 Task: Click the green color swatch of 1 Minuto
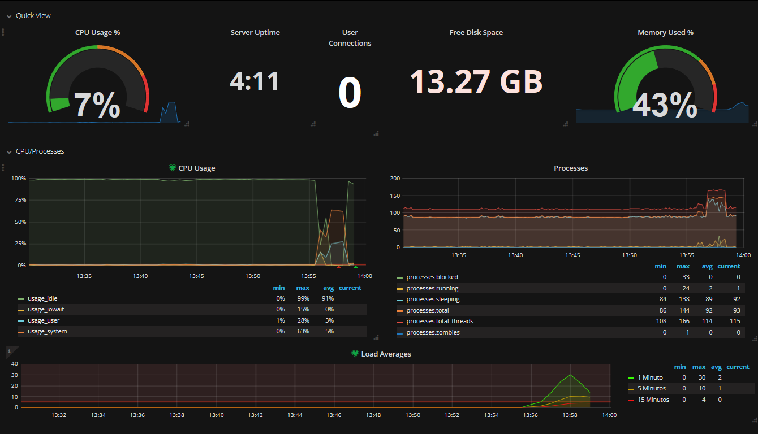click(x=631, y=378)
